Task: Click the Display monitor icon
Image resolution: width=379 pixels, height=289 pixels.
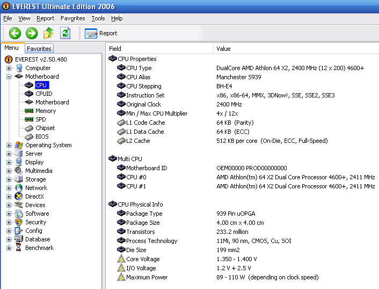Action: [19, 162]
